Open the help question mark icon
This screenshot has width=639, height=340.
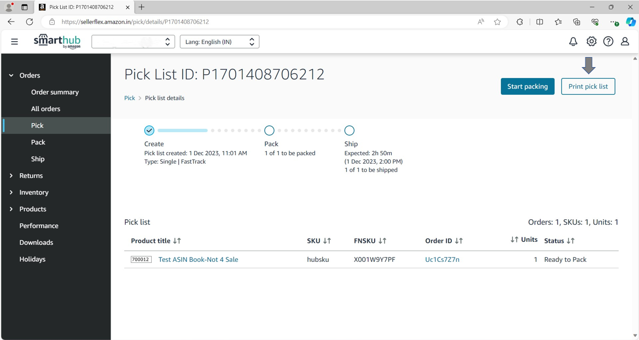point(608,42)
